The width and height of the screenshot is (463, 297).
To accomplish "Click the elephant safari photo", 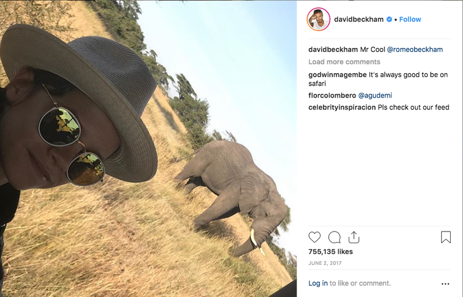I will 148,148.
